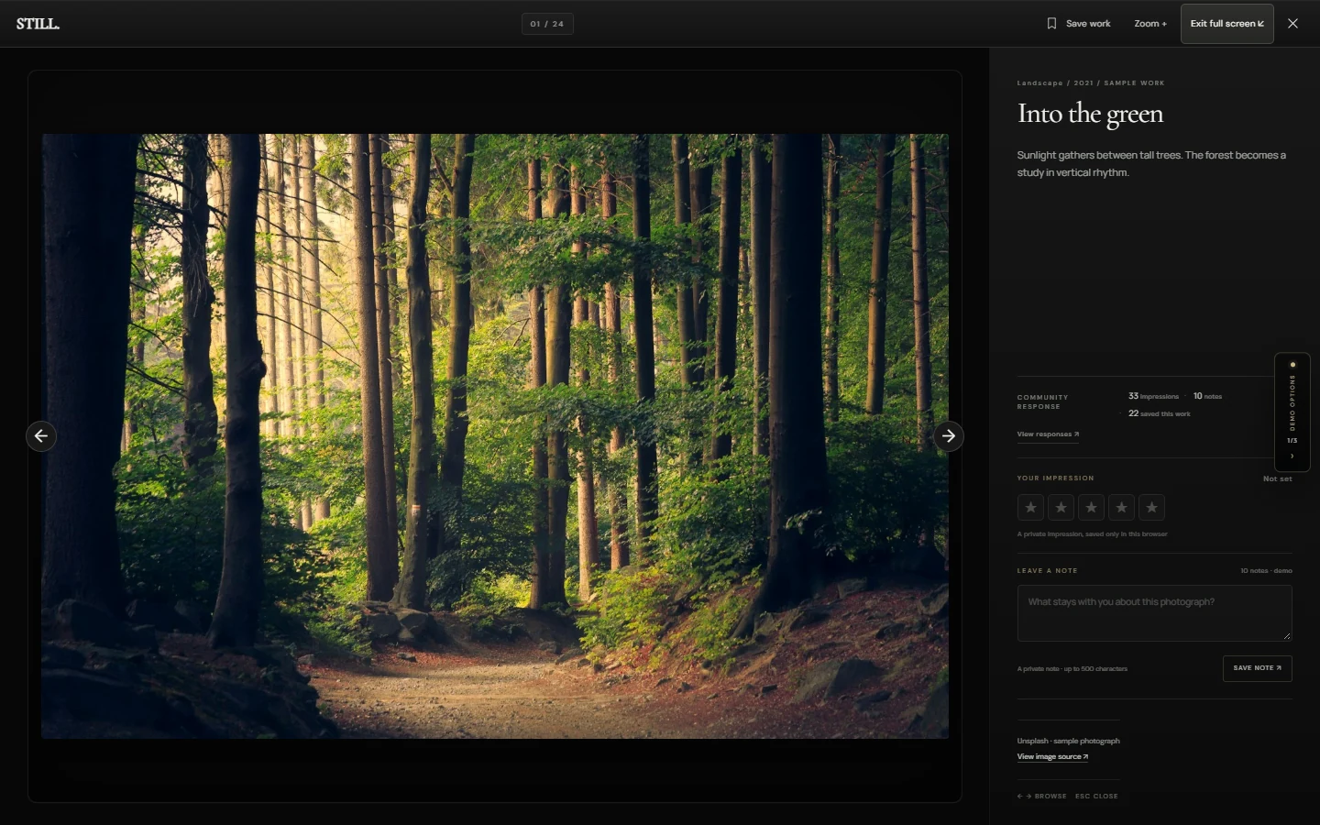Rate the photo two stars
This screenshot has width=1320, height=825.
click(1061, 507)
